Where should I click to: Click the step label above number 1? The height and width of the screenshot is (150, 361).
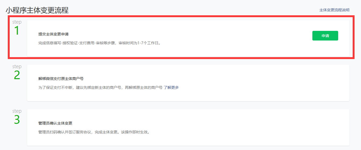pos(17,22)
